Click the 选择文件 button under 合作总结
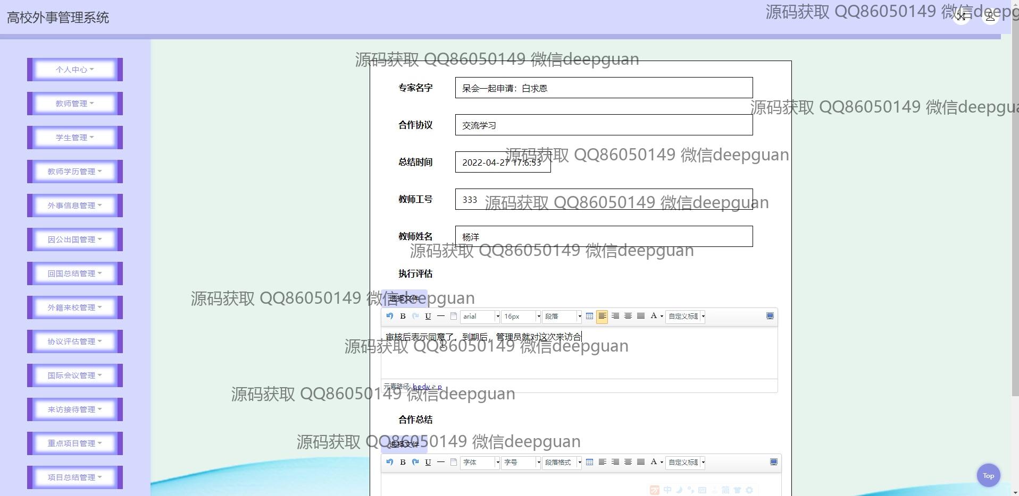Viewport: 1019px width, 496px height. (x=404, y=444)
